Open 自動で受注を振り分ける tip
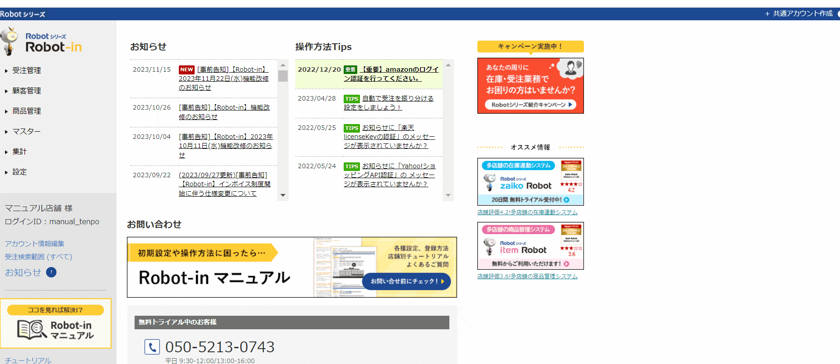Screen dimensions: 840x364 tap(389, 103)
